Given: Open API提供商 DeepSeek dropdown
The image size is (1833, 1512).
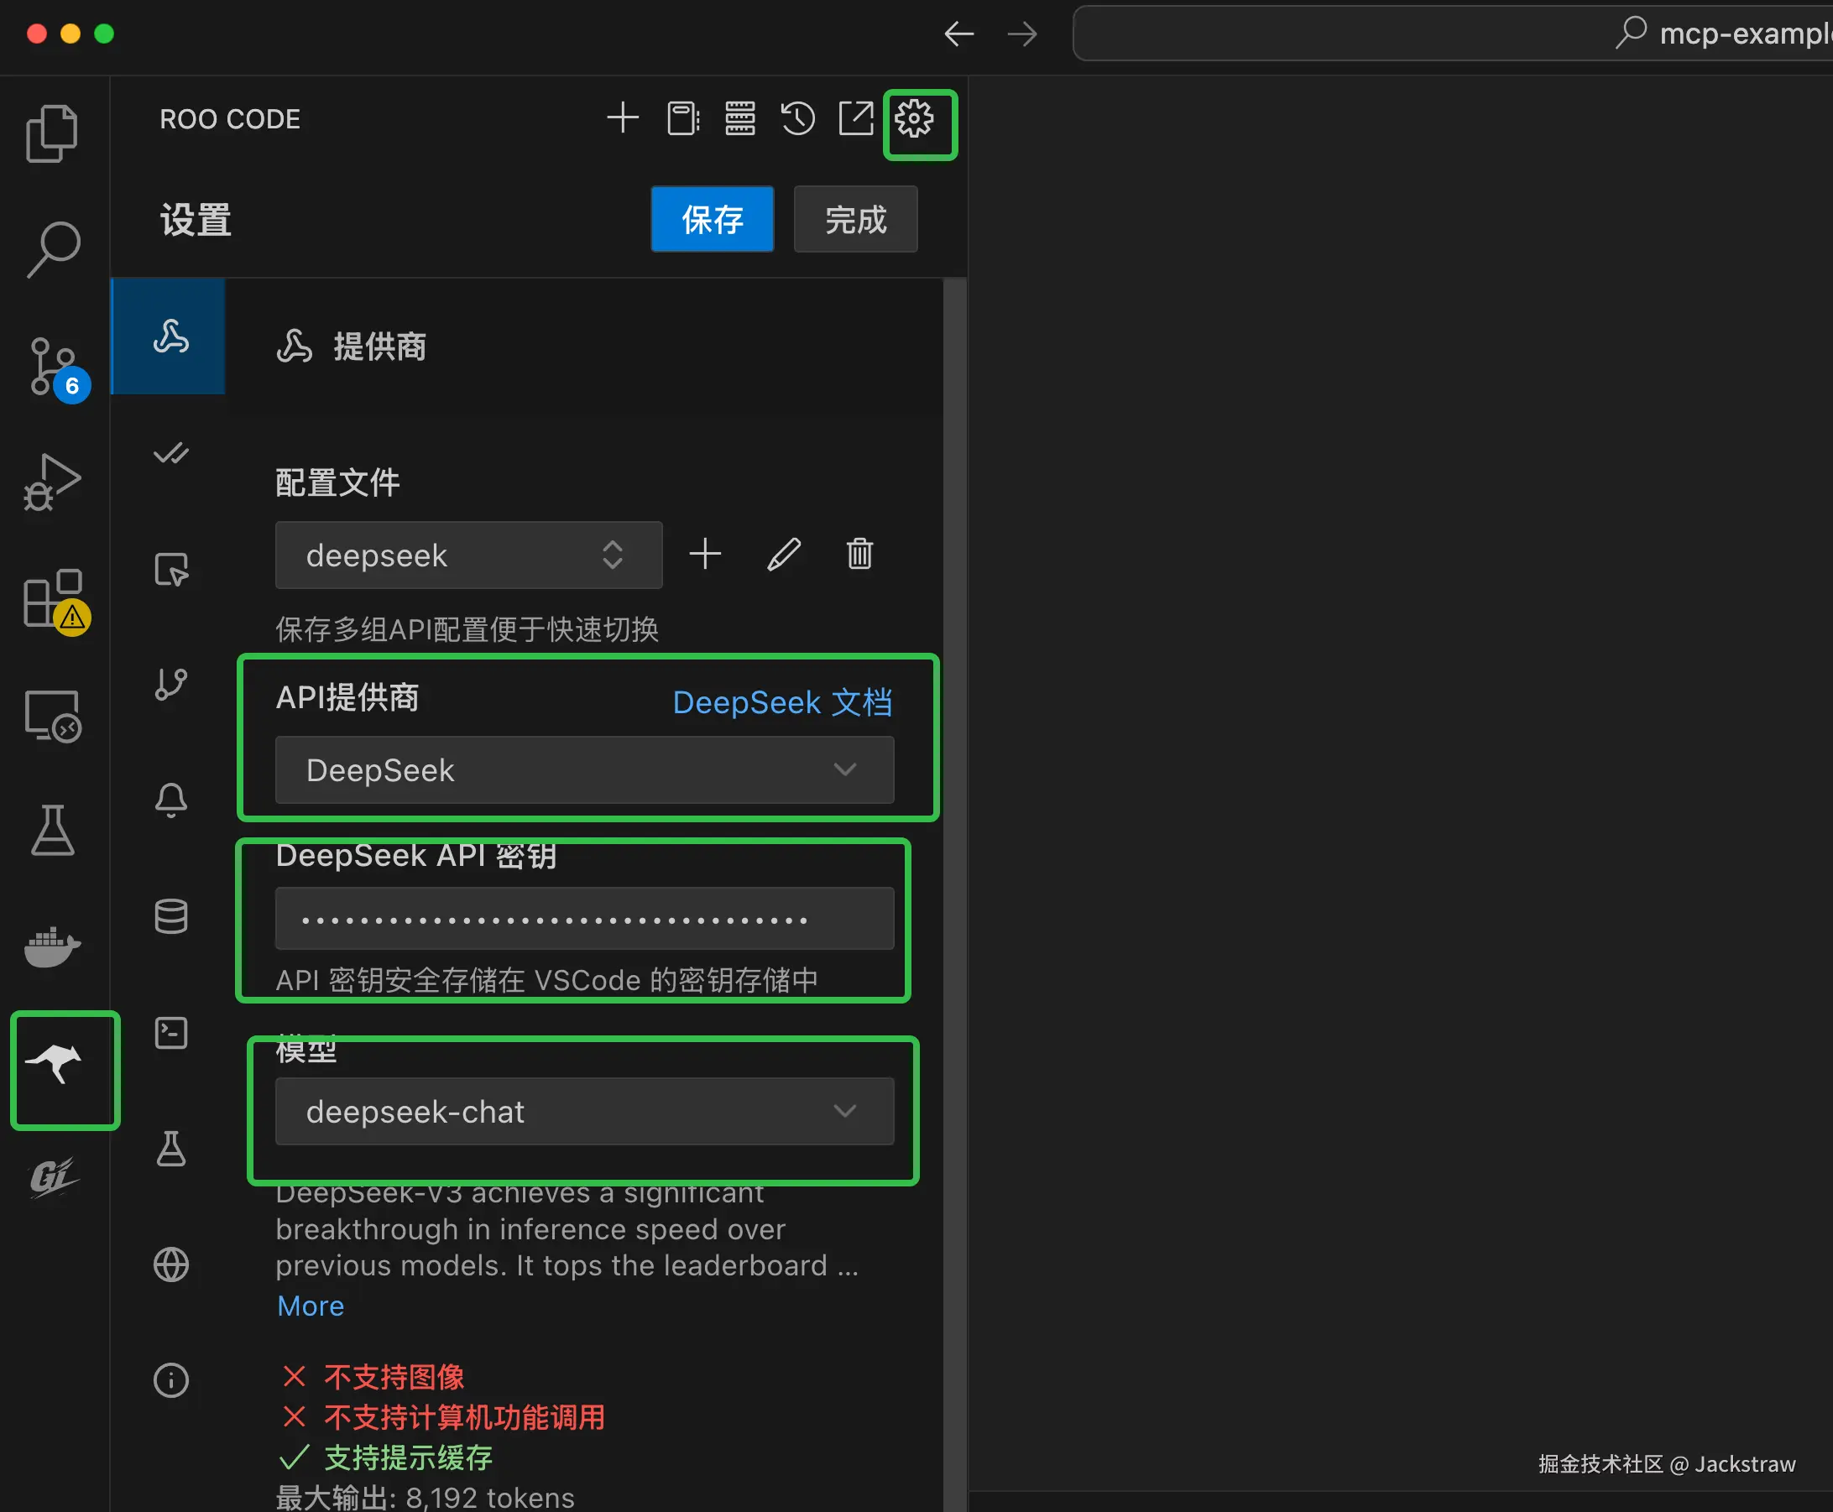Looking at the screenshot, I should [583, 770].
